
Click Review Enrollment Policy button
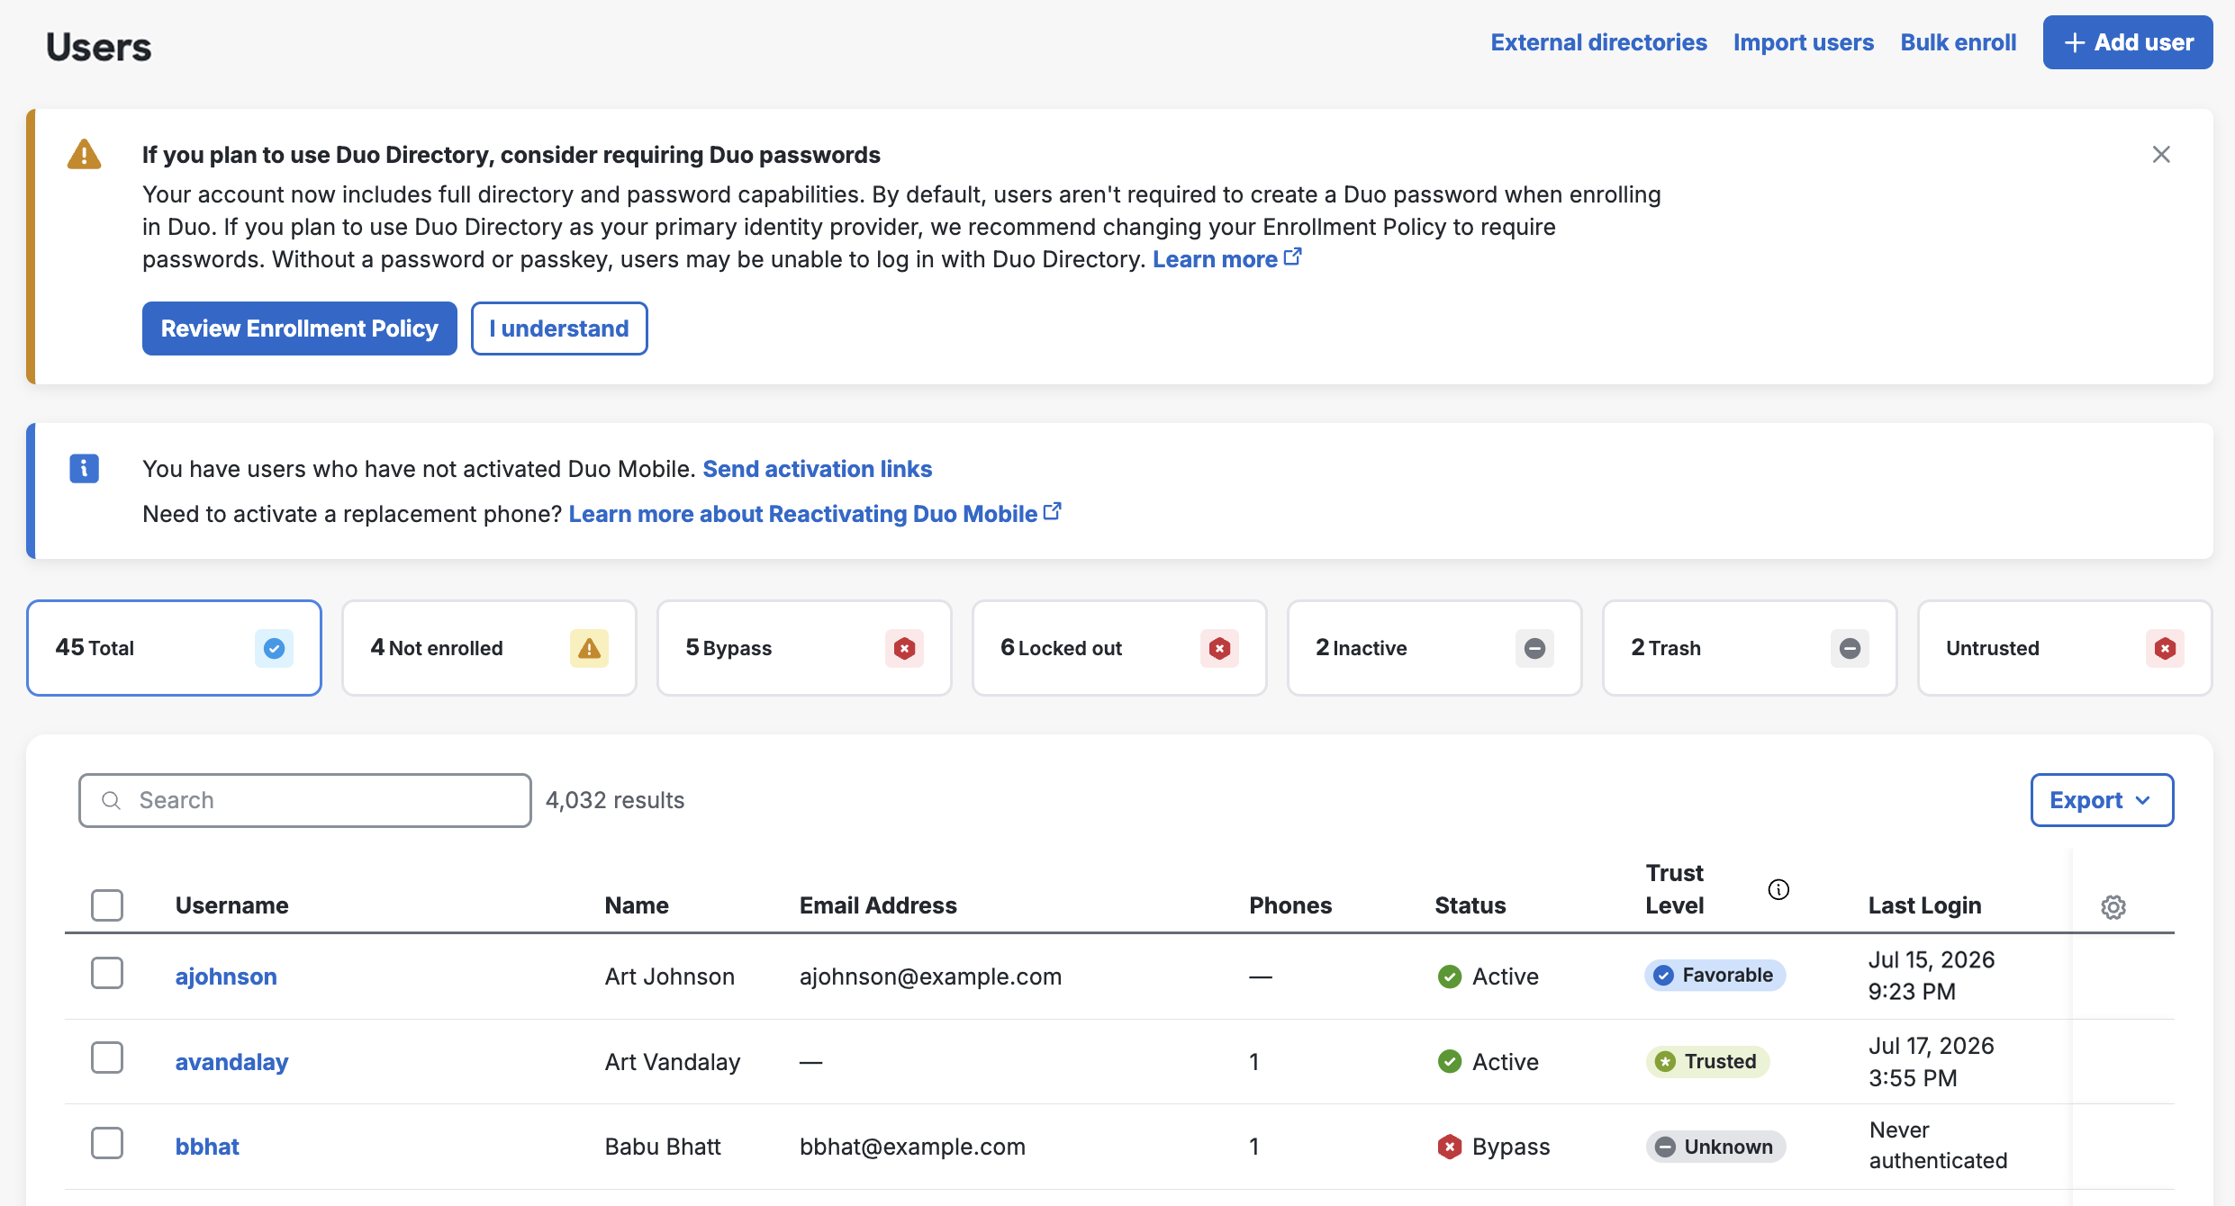300,328
